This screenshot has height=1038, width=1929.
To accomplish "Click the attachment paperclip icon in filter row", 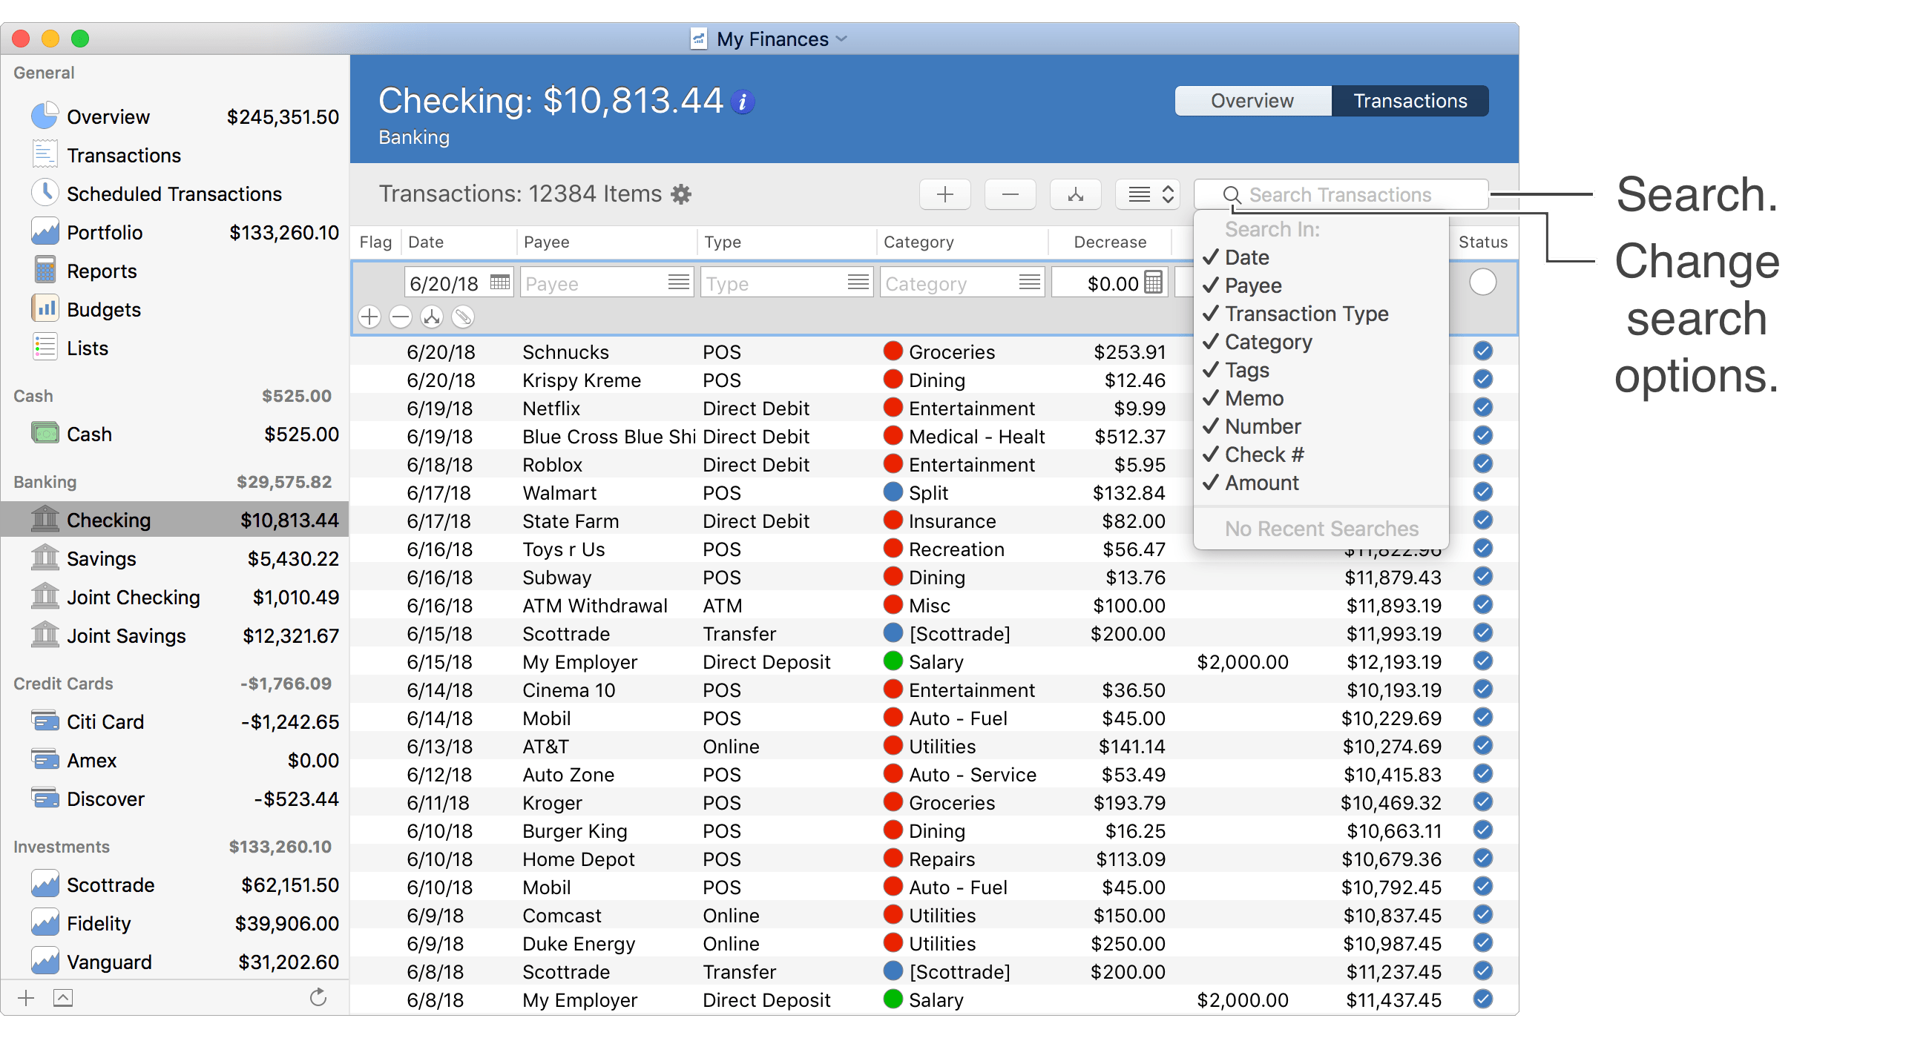I will click(463, 317).
